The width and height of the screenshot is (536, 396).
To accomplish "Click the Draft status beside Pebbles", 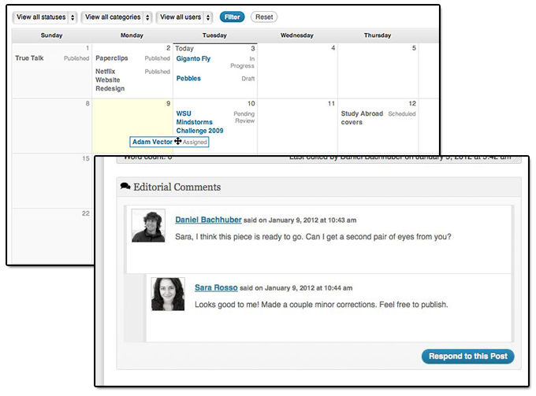I will (248, 79).
